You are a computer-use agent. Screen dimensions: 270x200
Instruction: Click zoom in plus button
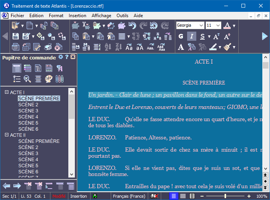coord(249,196)
